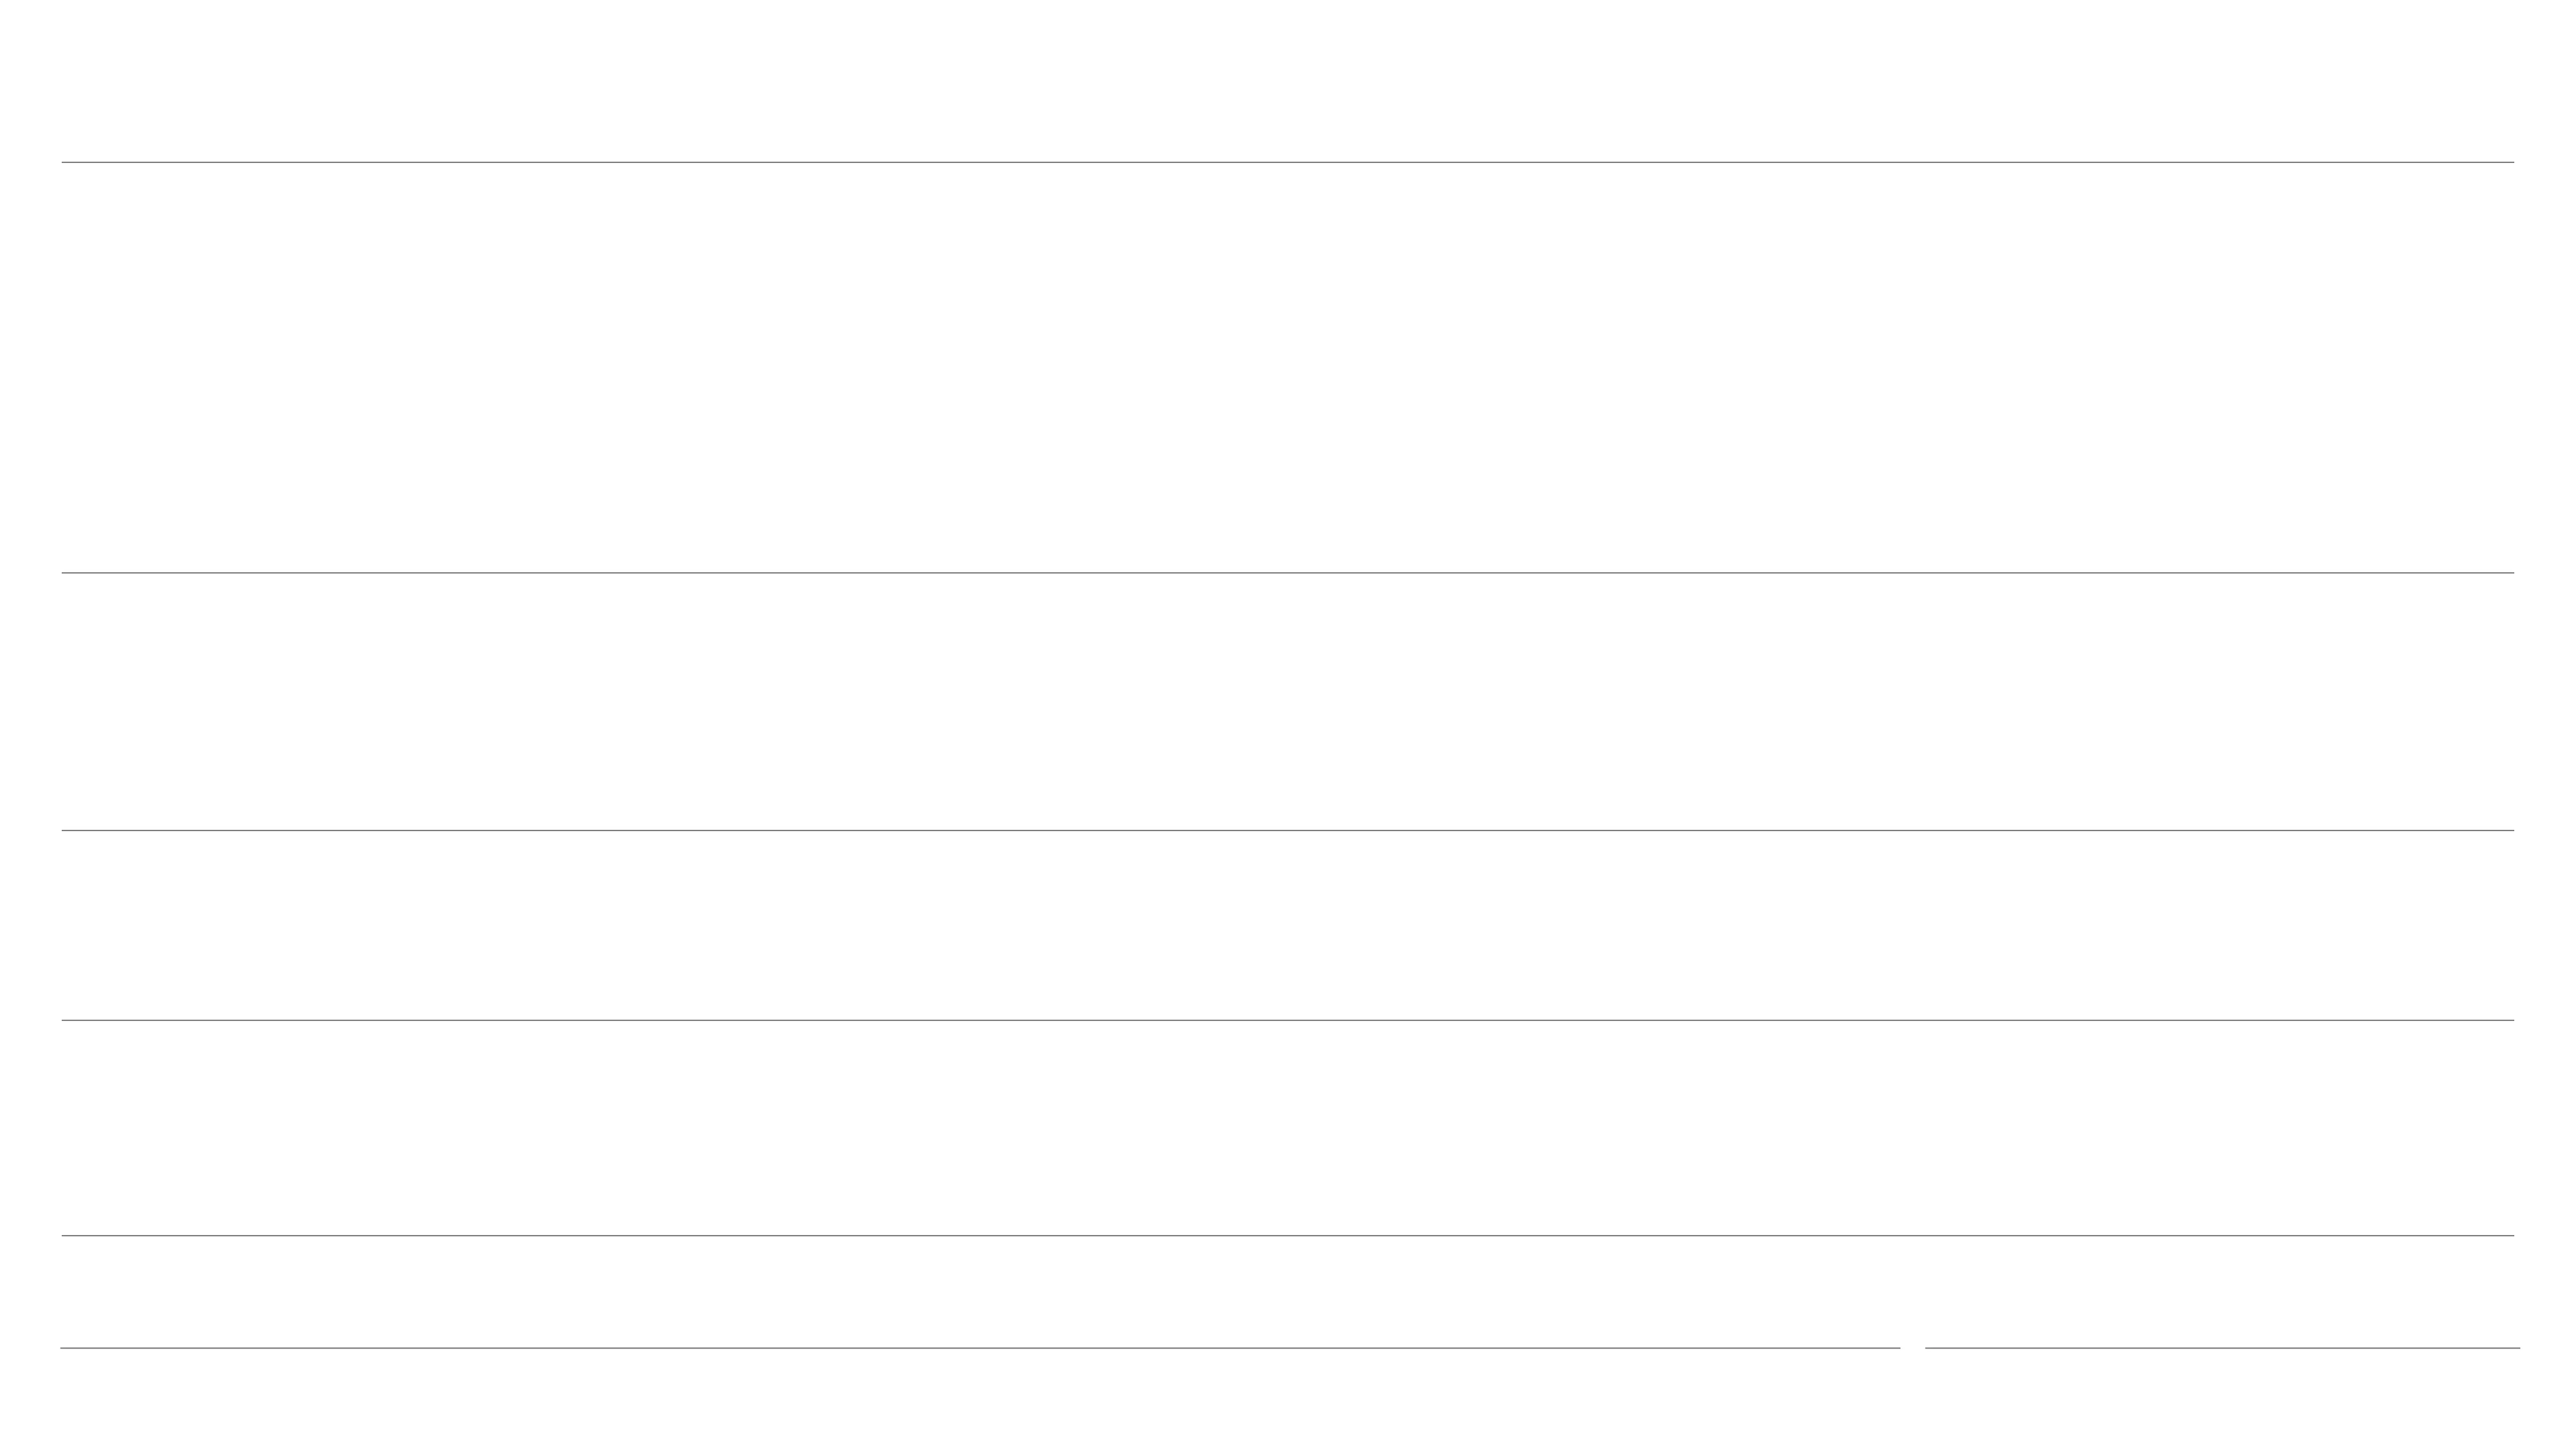Click the tallest blank section between the top two dividers
This screenshot has height=1449, width=2576.
coord(1287,367)
